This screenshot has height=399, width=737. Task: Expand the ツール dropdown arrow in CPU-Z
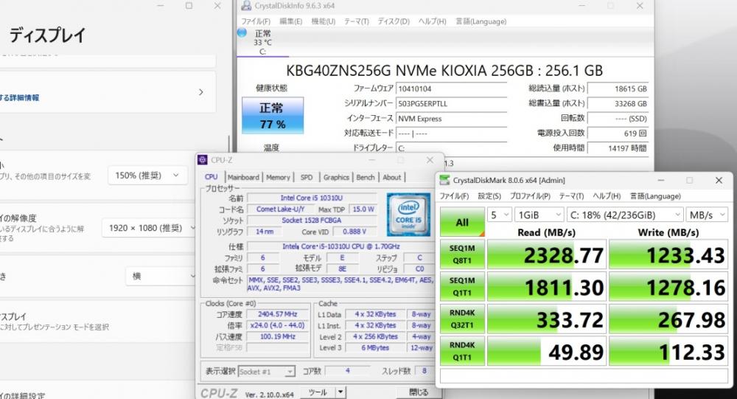pyautogui.click(x=340, y=392)
